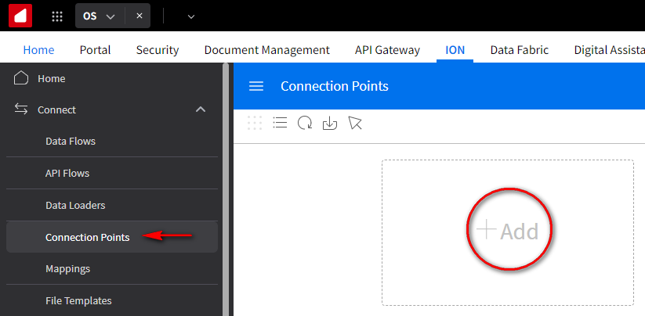Toggle the hamburger menu beside Connection Points

tap(256, 86)
